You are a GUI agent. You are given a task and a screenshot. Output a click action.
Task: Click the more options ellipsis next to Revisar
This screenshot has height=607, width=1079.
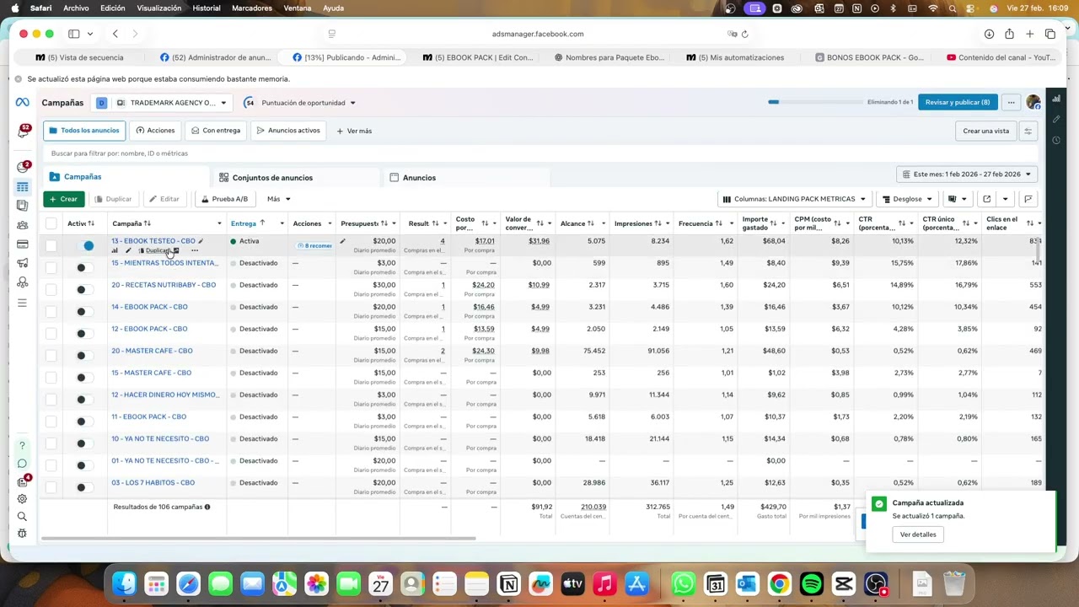[1011, 102]
